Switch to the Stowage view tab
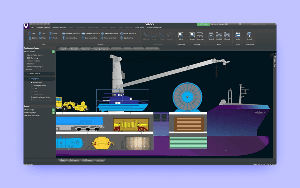Screen dimensions: 300x188 point(74,49)
